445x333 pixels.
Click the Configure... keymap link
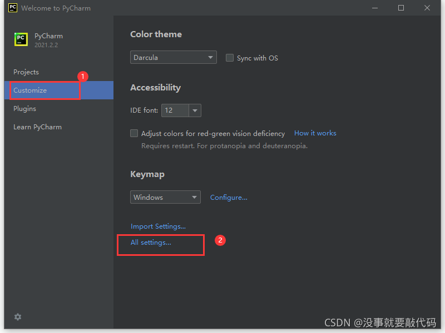(x=229, y=198)
